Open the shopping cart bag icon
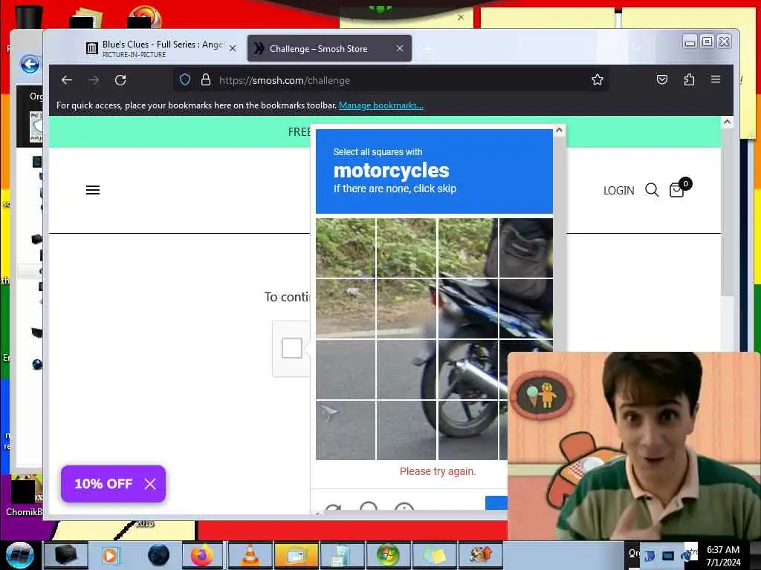The image size is (761, 570). pos(677,189)
